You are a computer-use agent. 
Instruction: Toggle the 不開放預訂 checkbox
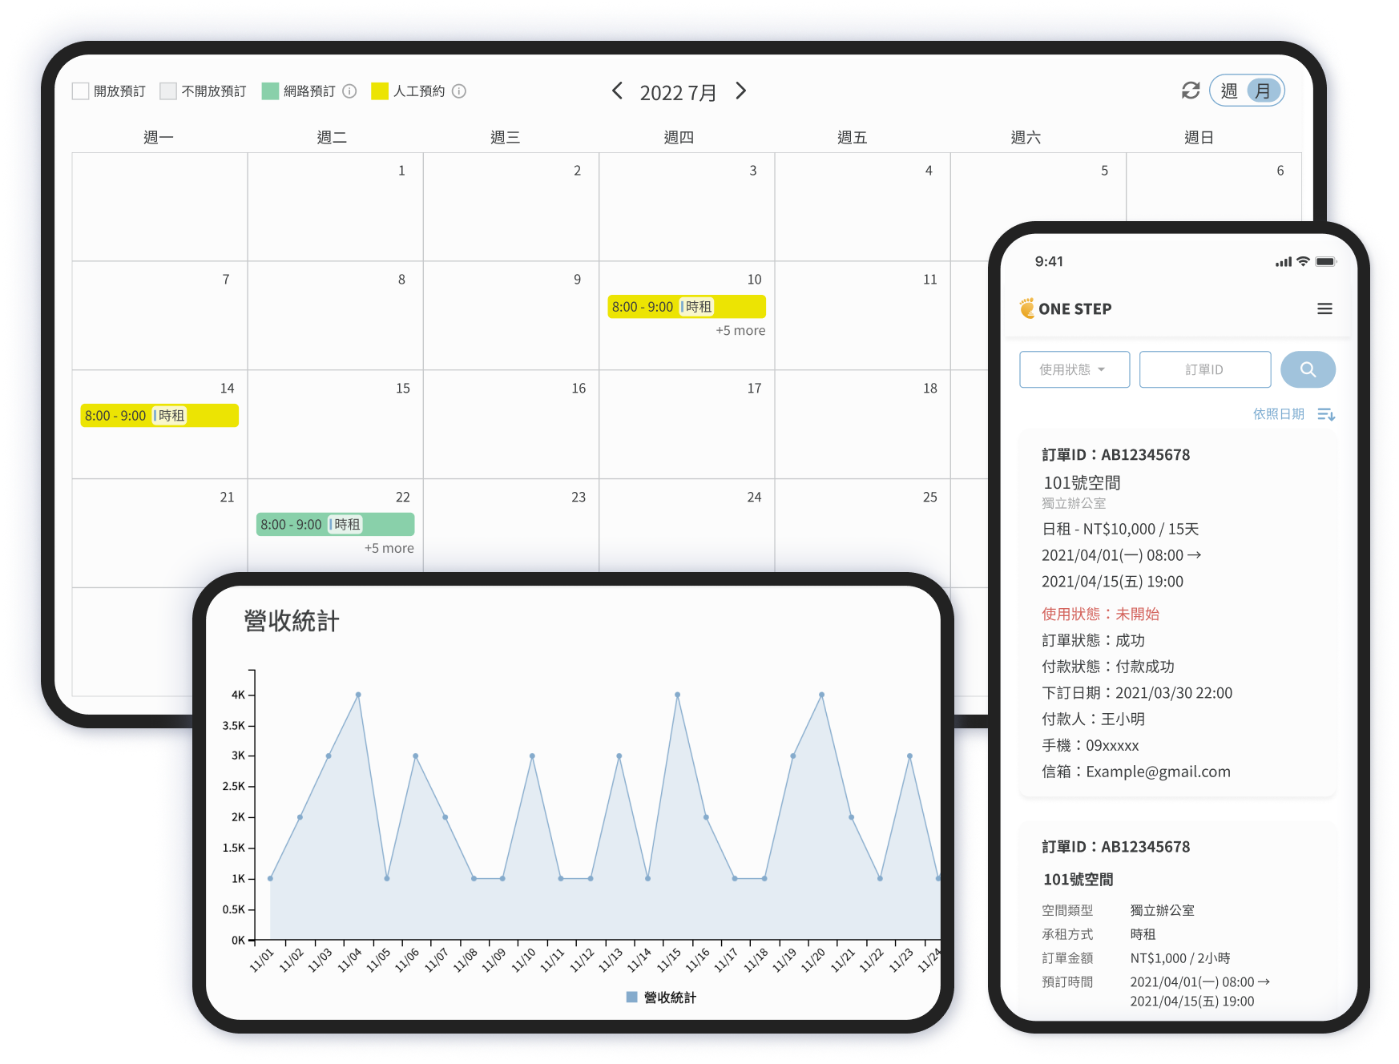tap(168, 91)
